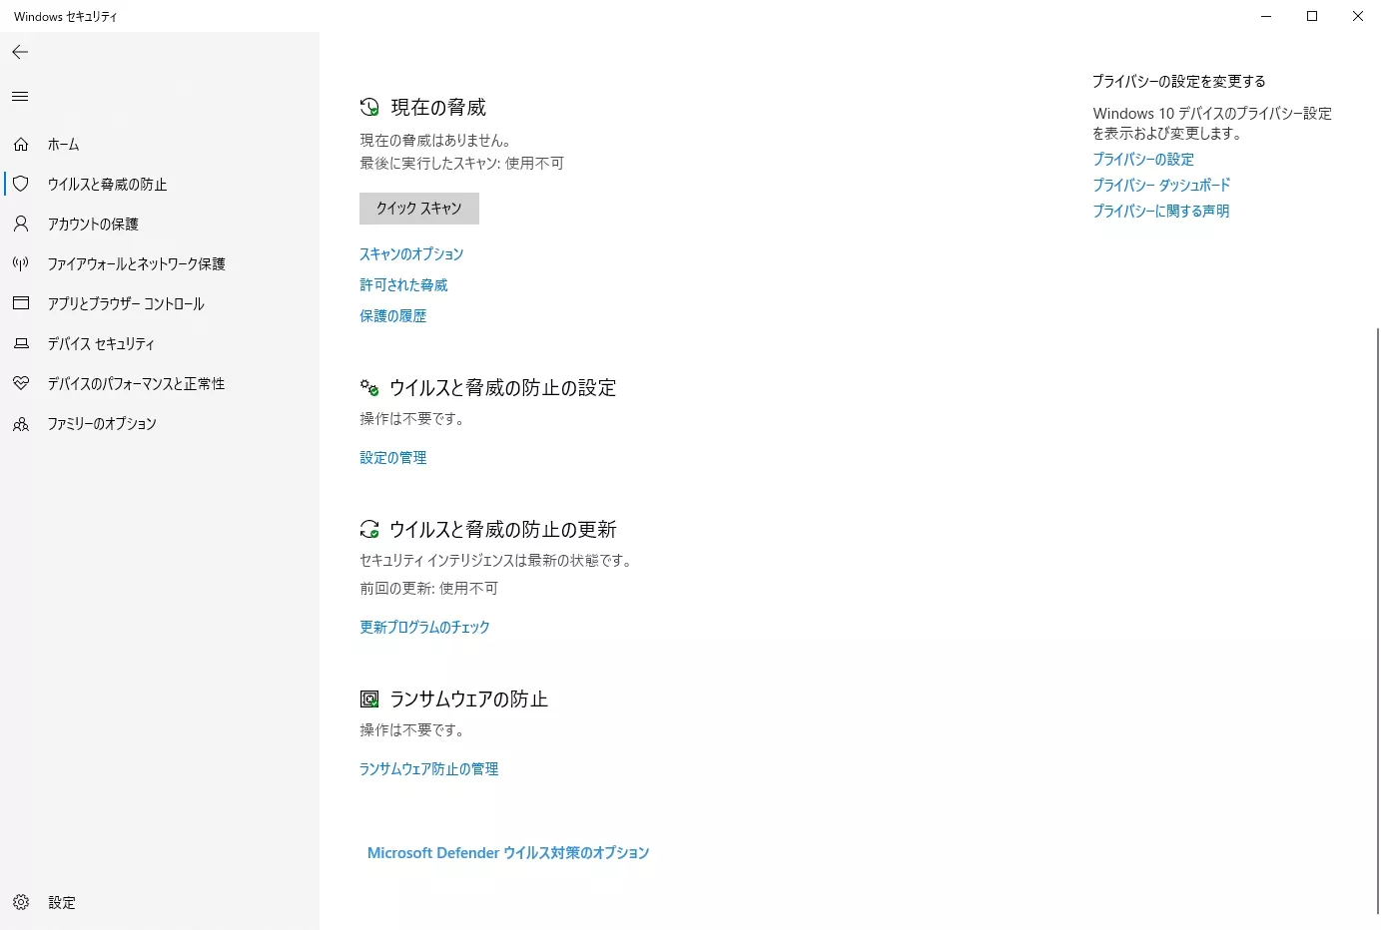1381x930 pixels.
Task: Click 設定の管理 link
Action: point(392,458)
